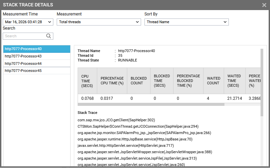The image size is (270, 168).
Task: Expand the Measurement Total threads dropdown
Action: click(x=99, y=22)
